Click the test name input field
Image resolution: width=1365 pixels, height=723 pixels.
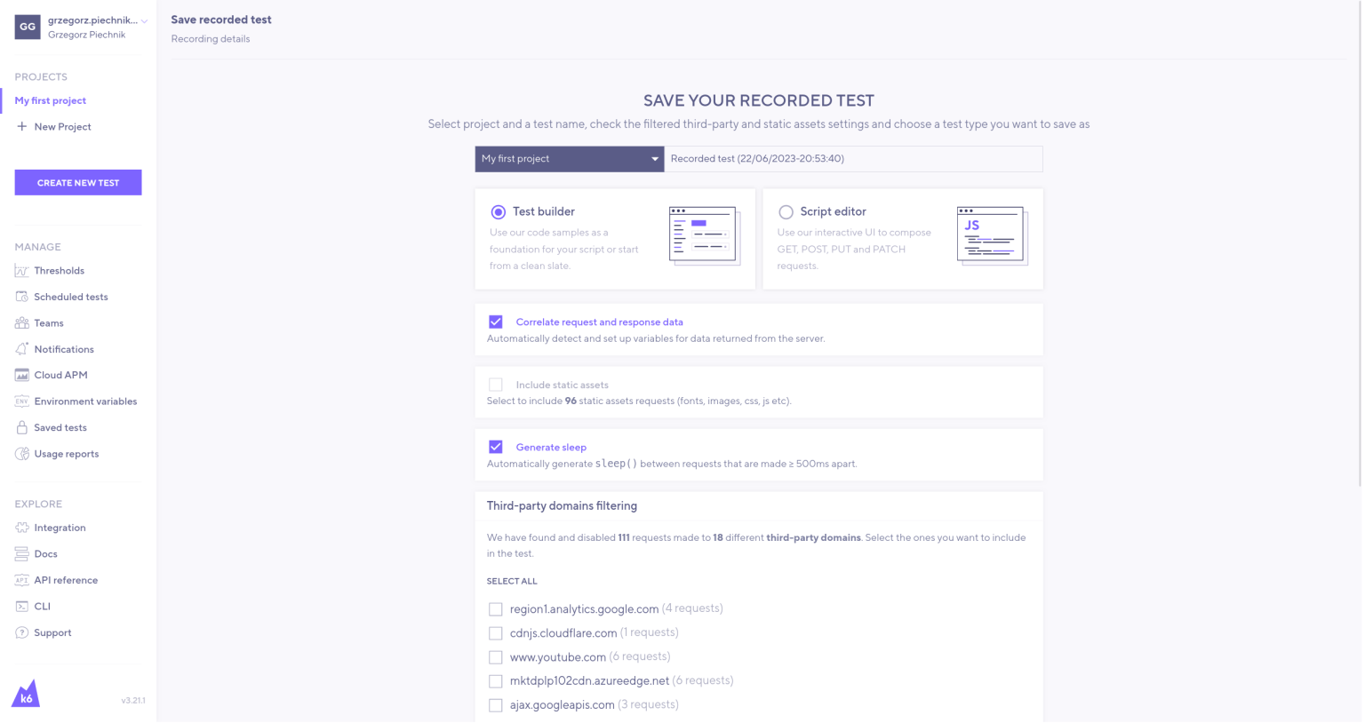coord(853,159)
